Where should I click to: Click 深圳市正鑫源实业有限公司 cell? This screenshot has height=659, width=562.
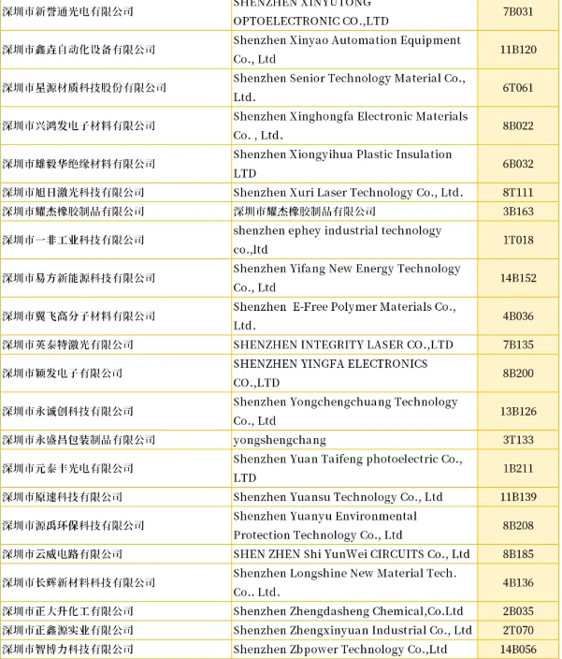pyautogui.click(x=67, y=630)
